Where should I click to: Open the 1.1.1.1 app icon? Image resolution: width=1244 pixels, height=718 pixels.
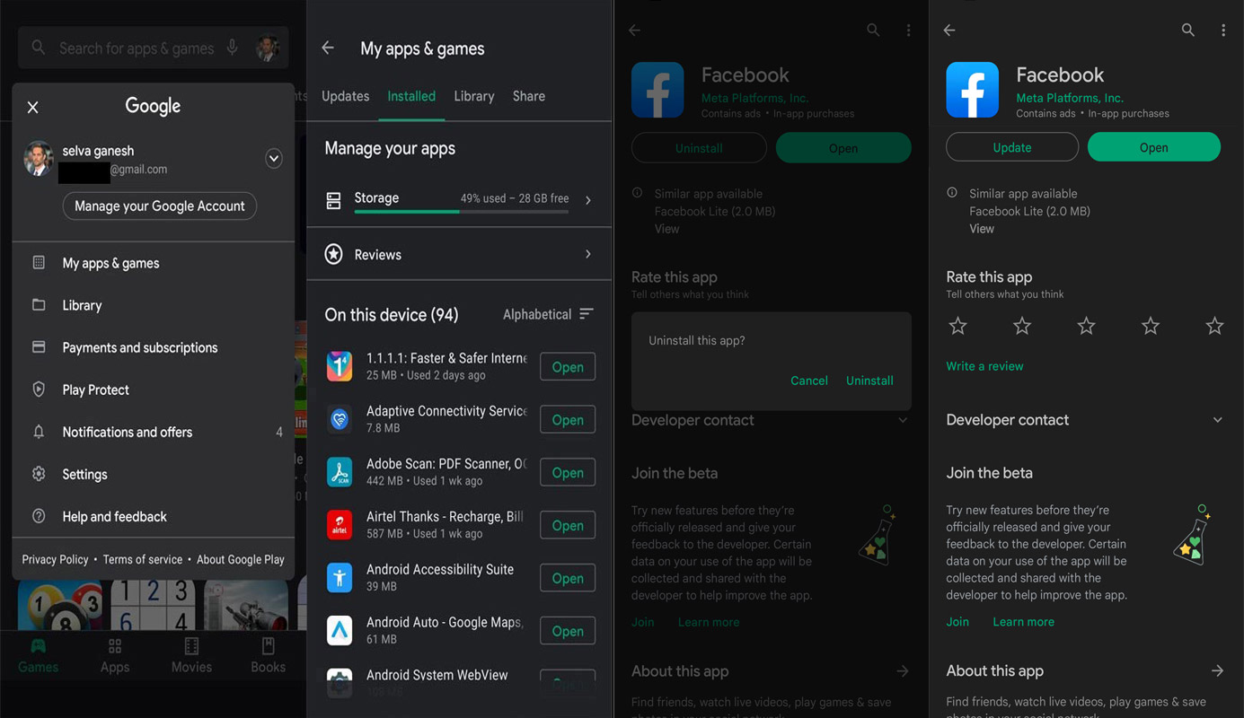coord(340,366)
